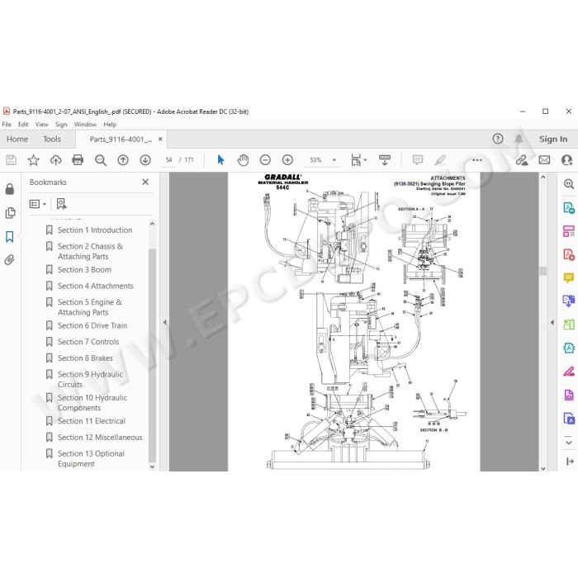Open the Export PDF tool icon
The width and height of the screenshot is (578, 578).
569,207
